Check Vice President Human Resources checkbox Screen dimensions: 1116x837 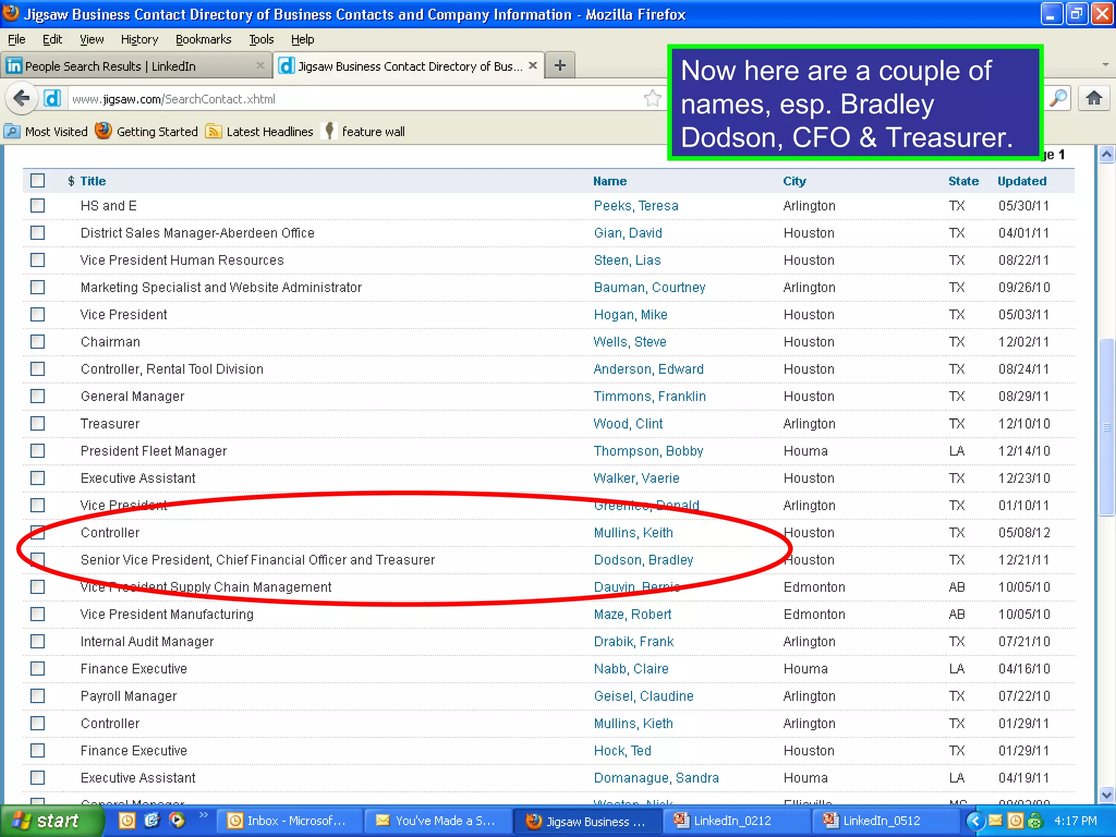38,260
